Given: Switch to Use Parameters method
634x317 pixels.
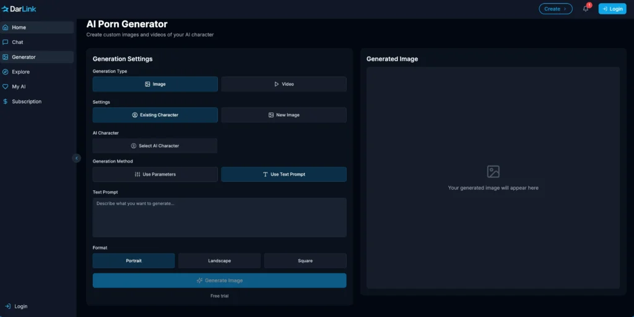Looking at the screenshot, I should (x=155, y=174).
